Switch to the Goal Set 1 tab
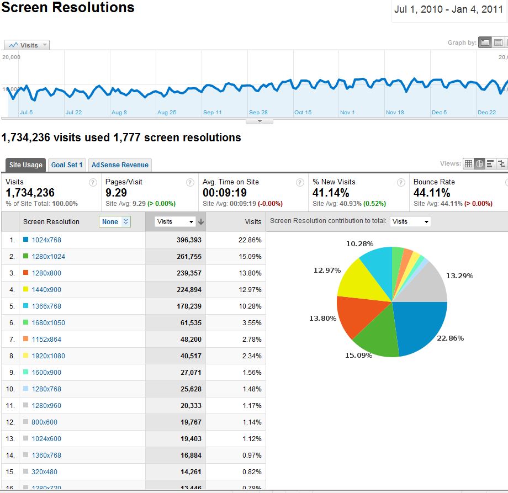 pos(67,165)
